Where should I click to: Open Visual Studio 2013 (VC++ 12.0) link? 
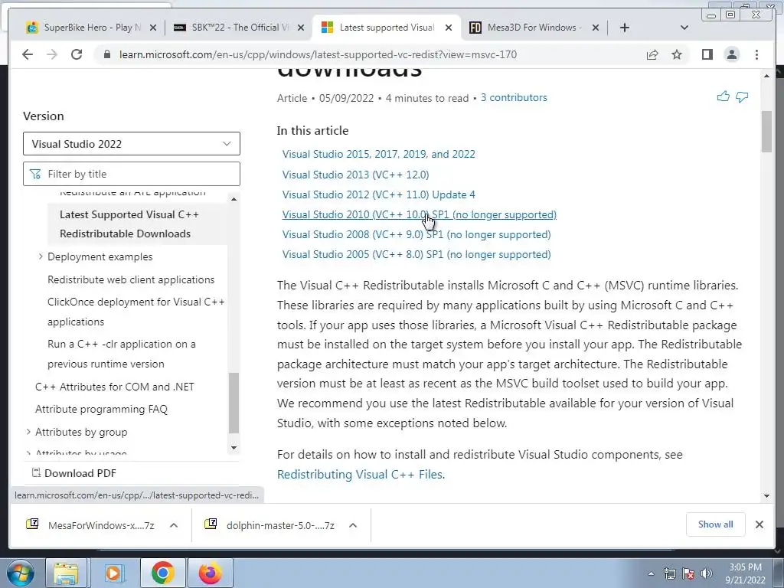[x=355, y=175]
